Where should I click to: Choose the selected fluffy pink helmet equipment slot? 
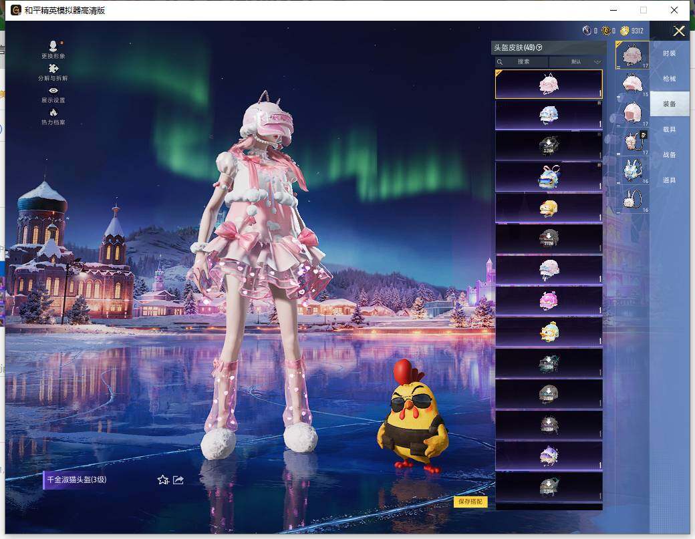[632, 55]
